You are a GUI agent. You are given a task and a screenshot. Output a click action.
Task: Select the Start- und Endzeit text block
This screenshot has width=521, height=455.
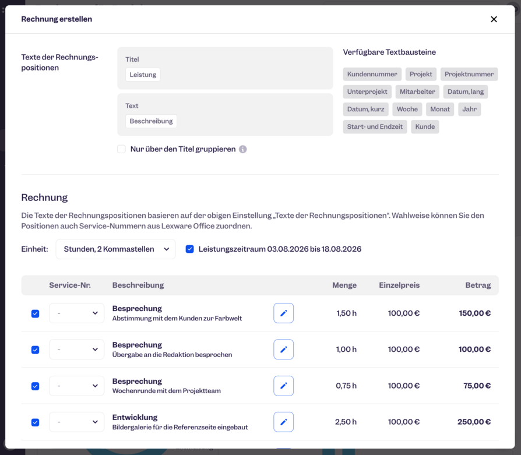point(375,127)
